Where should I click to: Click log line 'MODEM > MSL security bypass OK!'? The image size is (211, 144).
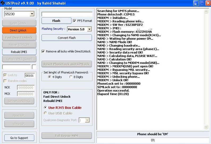pyautogui.click(x=123, y=73)
